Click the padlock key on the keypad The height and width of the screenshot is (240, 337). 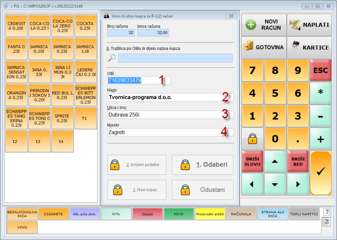(x=252, y=139)
